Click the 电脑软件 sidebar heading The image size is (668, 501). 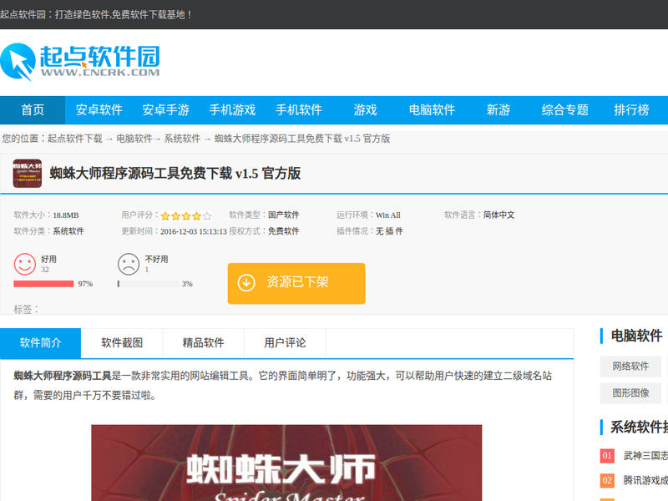coord(636,336)
